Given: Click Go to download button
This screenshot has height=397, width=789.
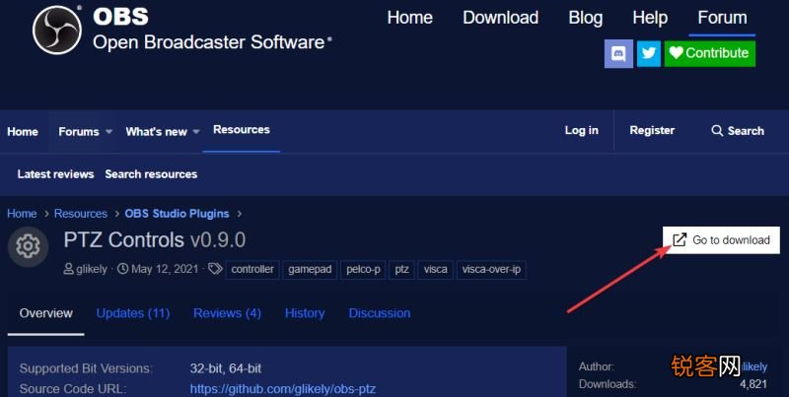Looking at the screenshot, I should (721, 240).
